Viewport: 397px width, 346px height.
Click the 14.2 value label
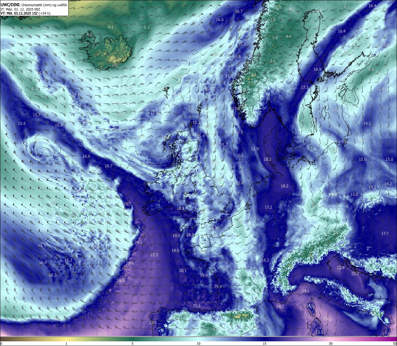pos(388,184)
